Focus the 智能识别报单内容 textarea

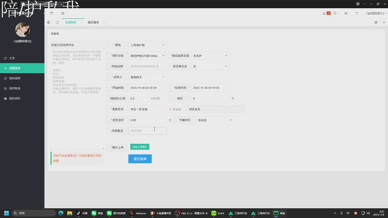77,99
